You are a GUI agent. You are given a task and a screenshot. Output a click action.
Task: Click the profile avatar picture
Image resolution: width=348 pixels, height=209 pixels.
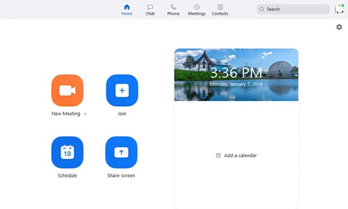click(x=339, y=9)
